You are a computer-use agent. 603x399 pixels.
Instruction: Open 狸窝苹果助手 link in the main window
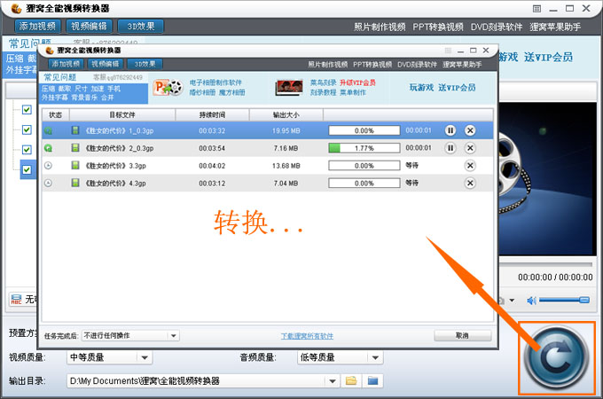(x=555, y=27)
